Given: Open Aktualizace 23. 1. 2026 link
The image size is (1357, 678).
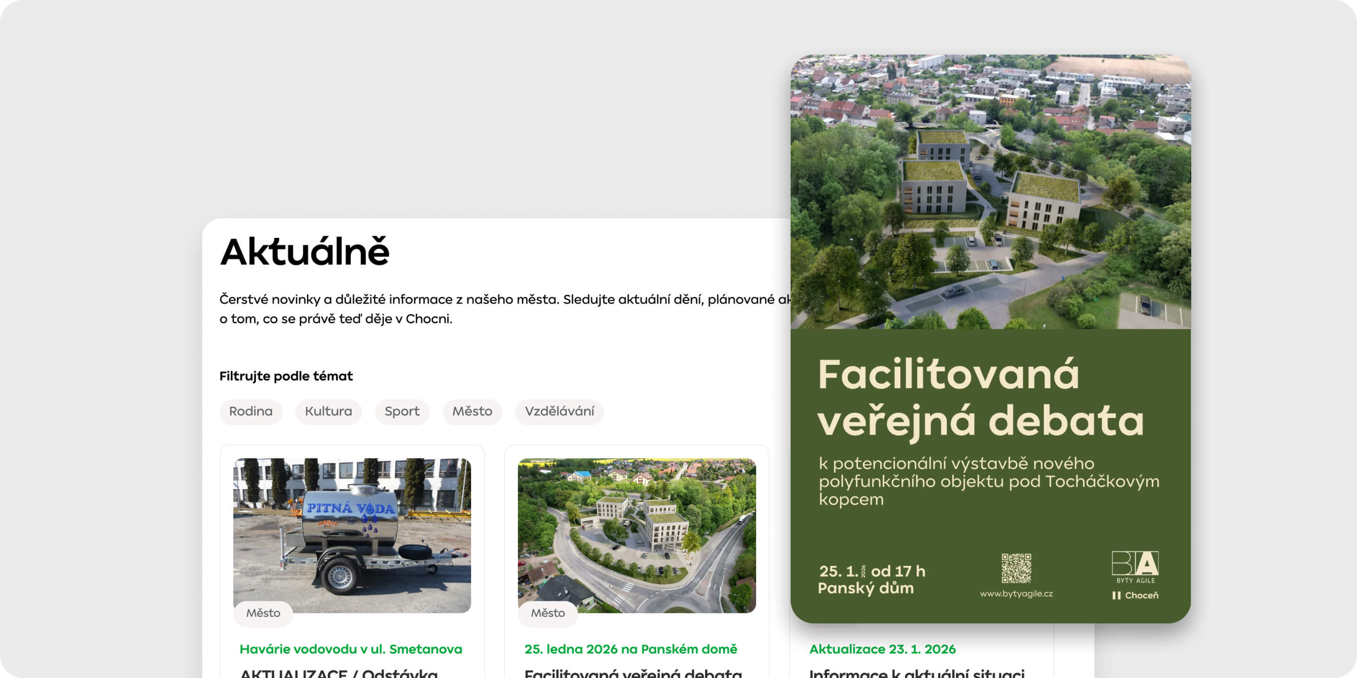Looking at the screenshot, I should coord(882,649).
